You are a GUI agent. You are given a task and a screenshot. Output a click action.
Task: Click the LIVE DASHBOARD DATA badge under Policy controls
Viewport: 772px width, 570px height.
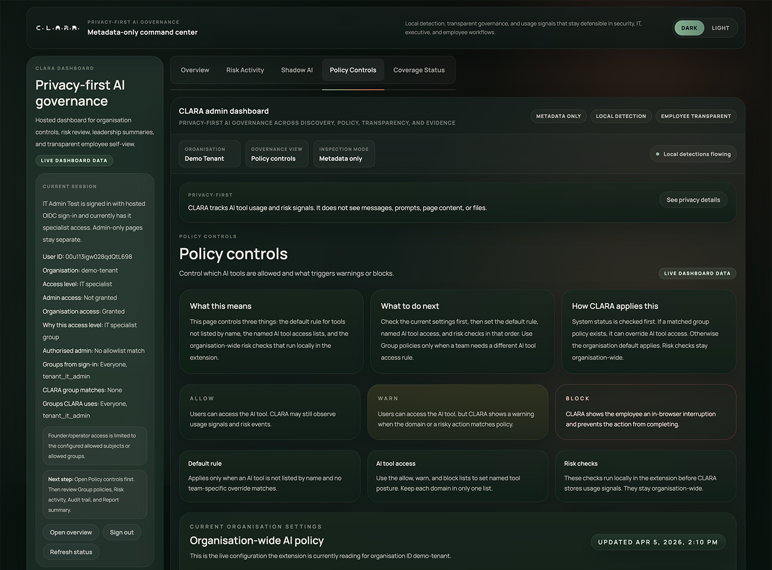pyautogui.click(x=697, y=273)
